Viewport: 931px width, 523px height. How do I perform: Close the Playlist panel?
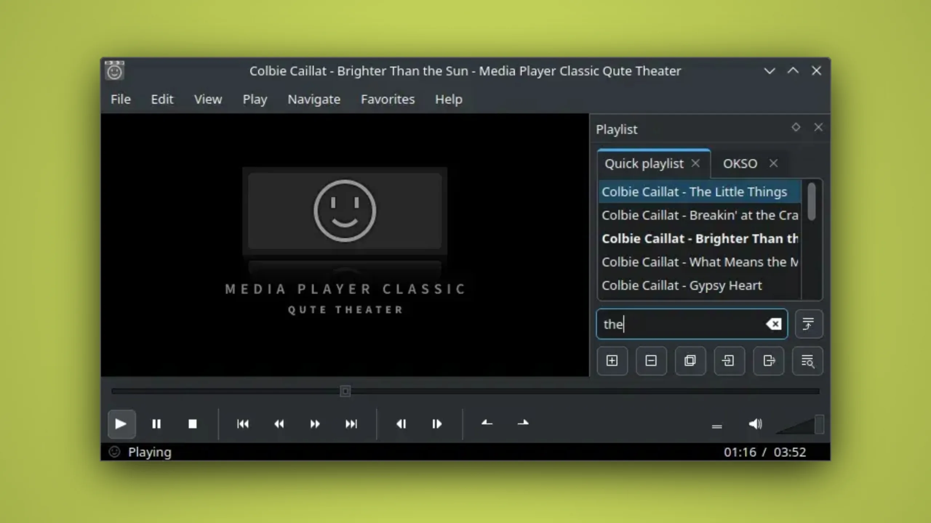coord(818,127)
